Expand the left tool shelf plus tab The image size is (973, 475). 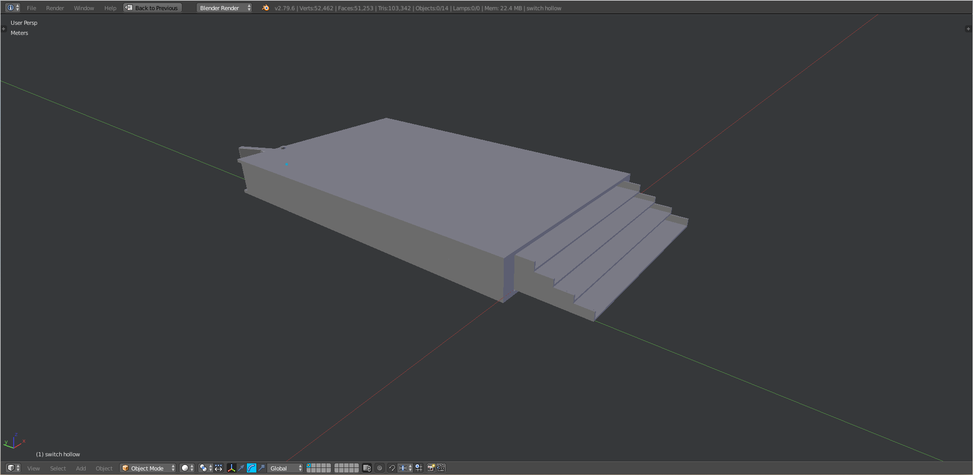(x=4, y=29)
